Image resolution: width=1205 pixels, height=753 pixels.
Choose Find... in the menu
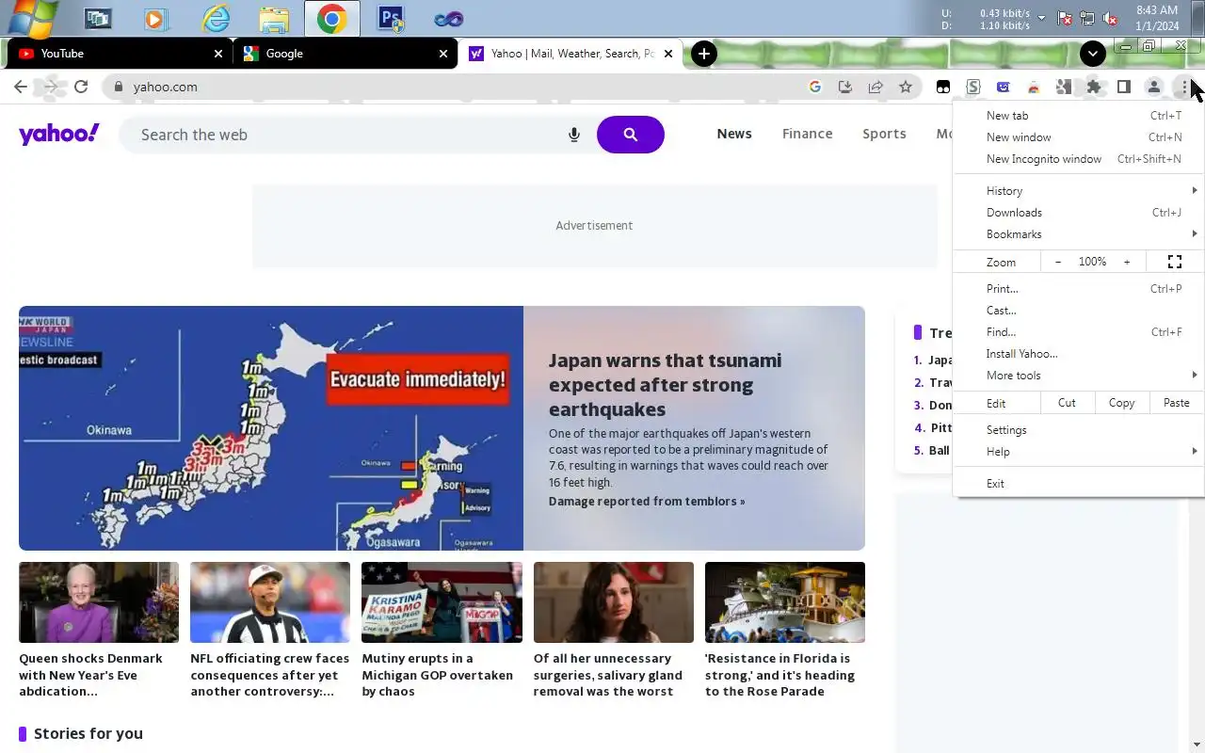coord(1079,332)
